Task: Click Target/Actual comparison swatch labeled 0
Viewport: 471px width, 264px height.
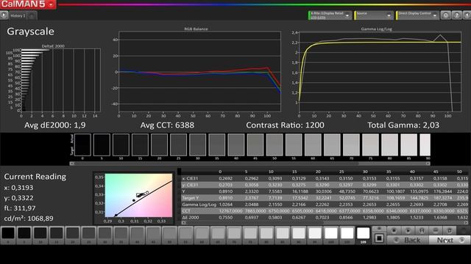Action: coord(82,145)
